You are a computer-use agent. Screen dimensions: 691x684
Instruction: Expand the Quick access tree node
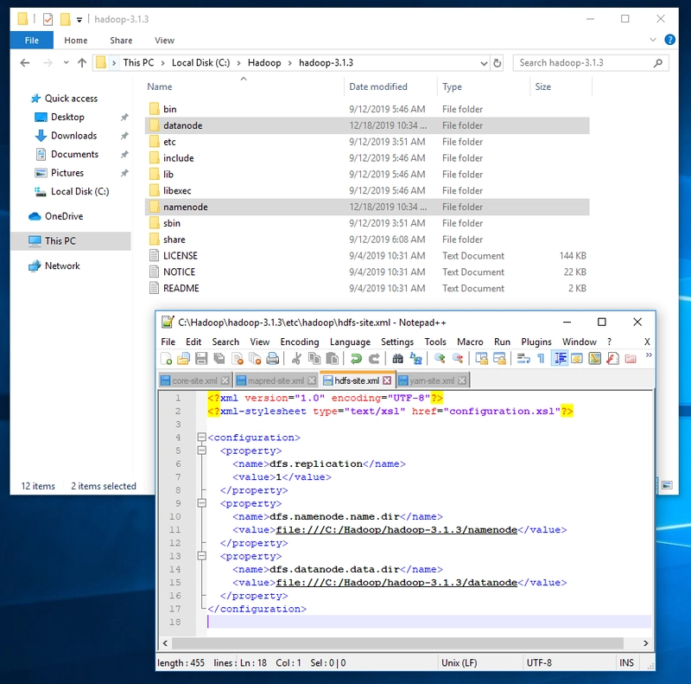pos(21,99)
